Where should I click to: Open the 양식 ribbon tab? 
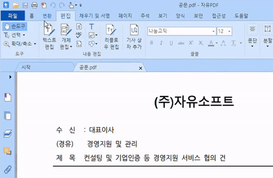[180, 16]
